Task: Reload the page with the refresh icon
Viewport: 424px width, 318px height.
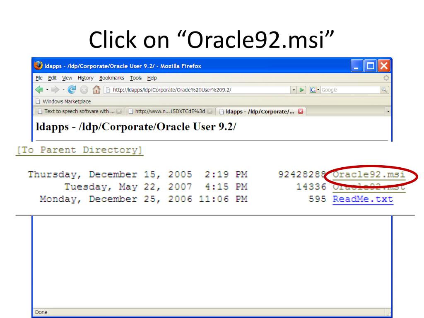Action: 72,89
